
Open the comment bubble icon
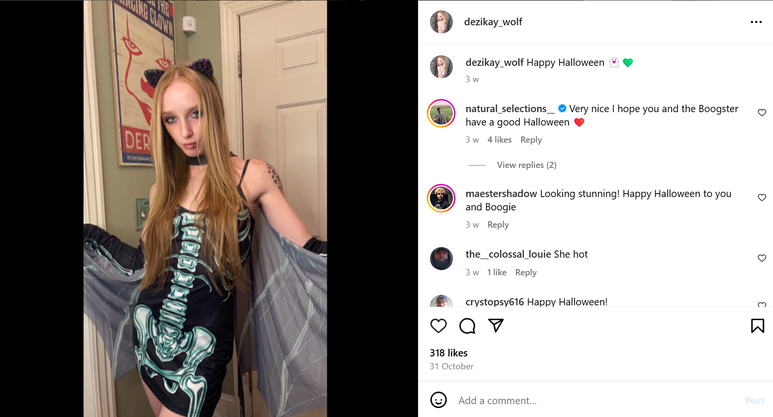pos(467,326)
